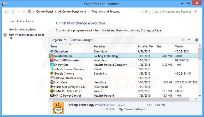Screen dimensions: 204x117
Task: Click the Hard Case icon
Action: coord(52,82)
